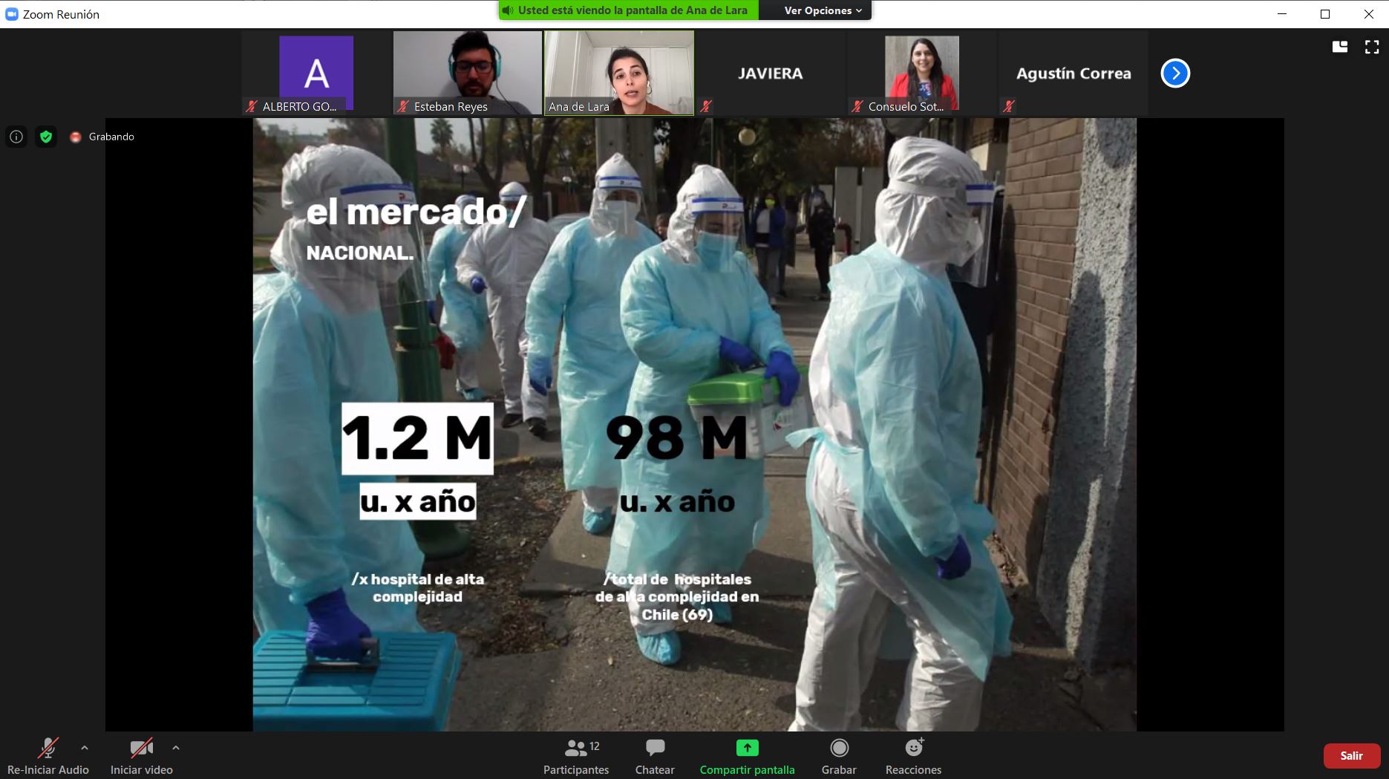Leave the meeting with Salir button
This screenshot has height=779, width=1389.
(x=1351, y=756)
